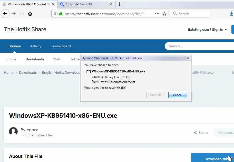Go to the Home page icon
234x162 pixels.
tap(30, 14)
